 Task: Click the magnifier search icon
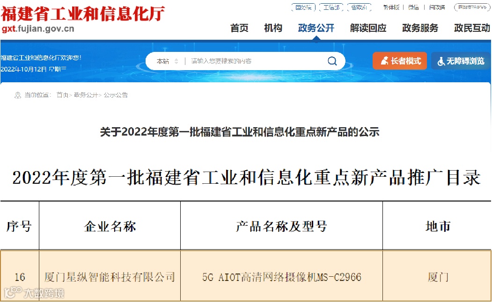[x=332, y=61]
